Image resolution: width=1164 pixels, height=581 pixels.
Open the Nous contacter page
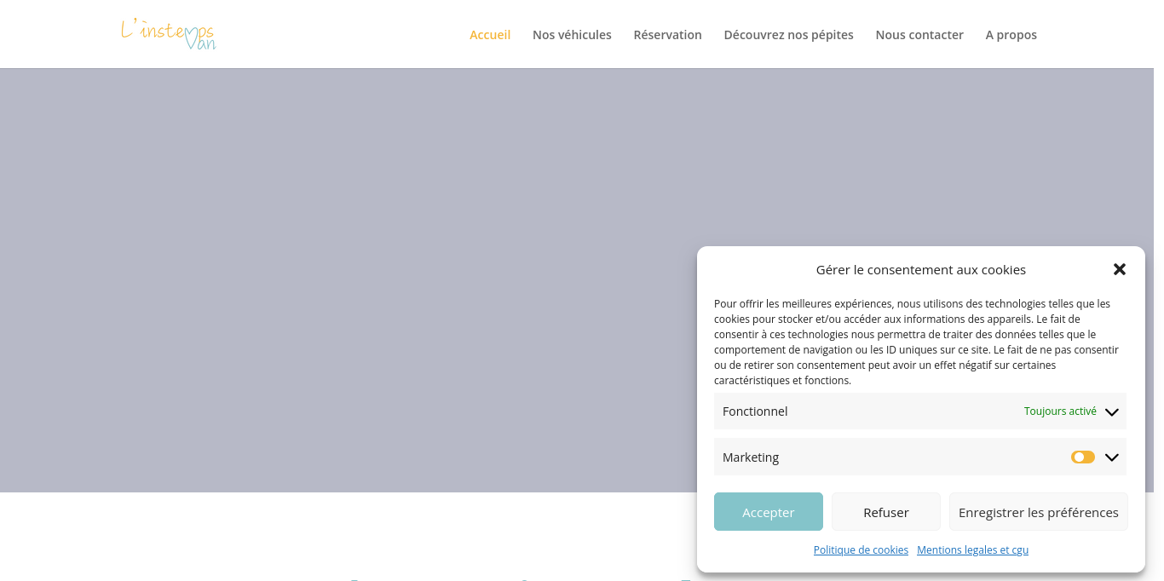tap(919, 35)
